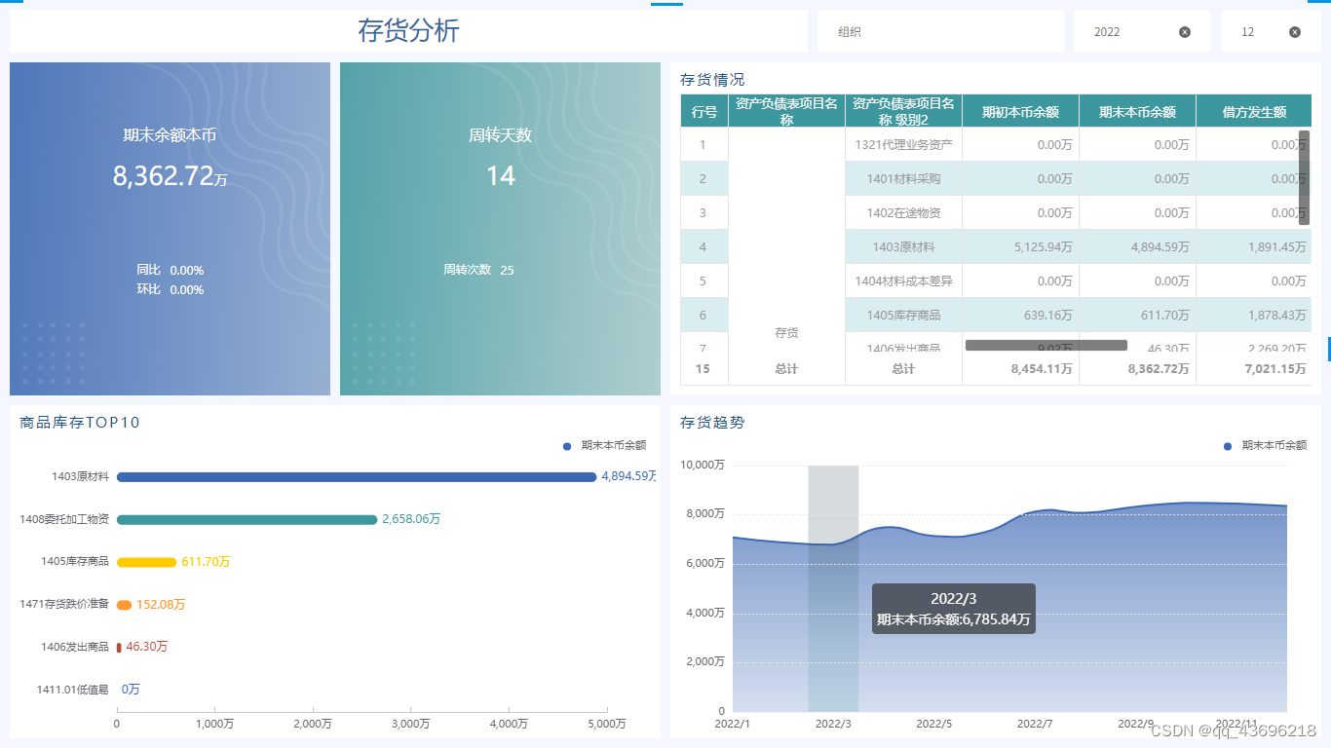Click the 1403原材料 table cell
Screen dimensions: 1331x748
click(903, 246)
